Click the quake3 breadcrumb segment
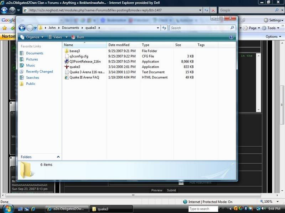The width and height of the screenshot is (285, 213). 91,28
